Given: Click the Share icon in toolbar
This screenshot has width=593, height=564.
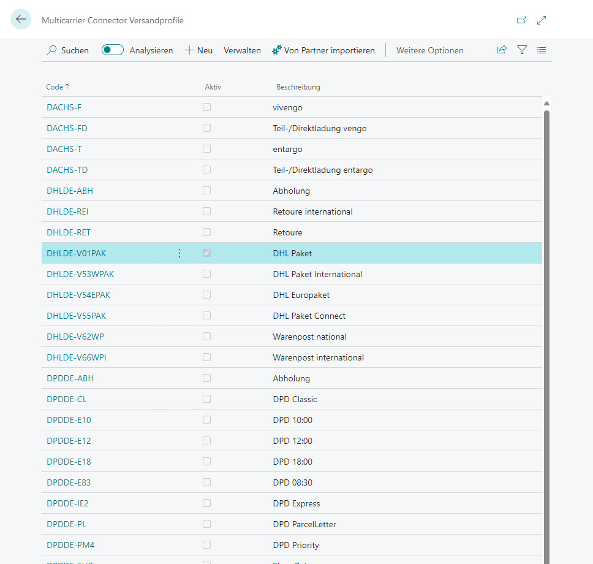Looking at the screenshot, I should coord(502,50).
